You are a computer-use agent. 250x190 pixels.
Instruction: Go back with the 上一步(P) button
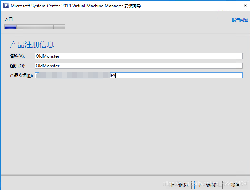[179, 185]
